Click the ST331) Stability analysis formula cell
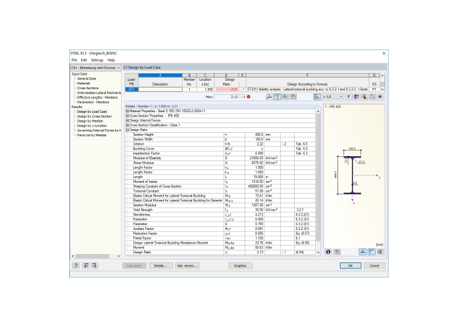This screenshot has width=458, height=327. pos(307,89)
